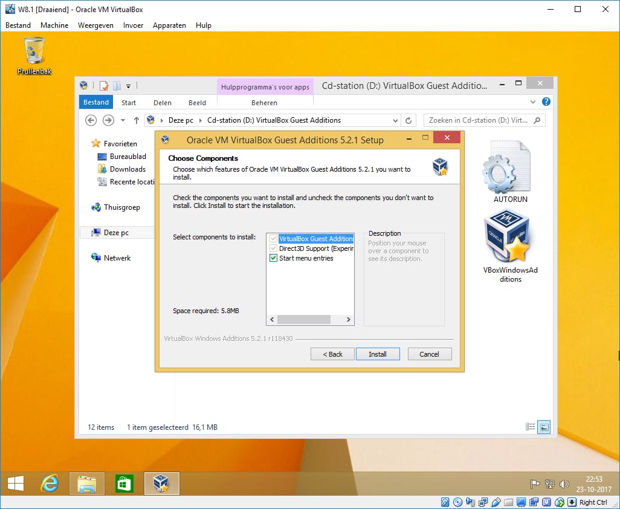Go up one folder level in Explorer
Screen dimensions: 620x509
(137, 120)
